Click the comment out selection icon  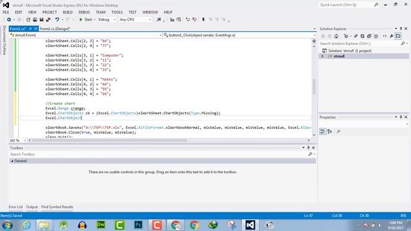pos(188,20)
